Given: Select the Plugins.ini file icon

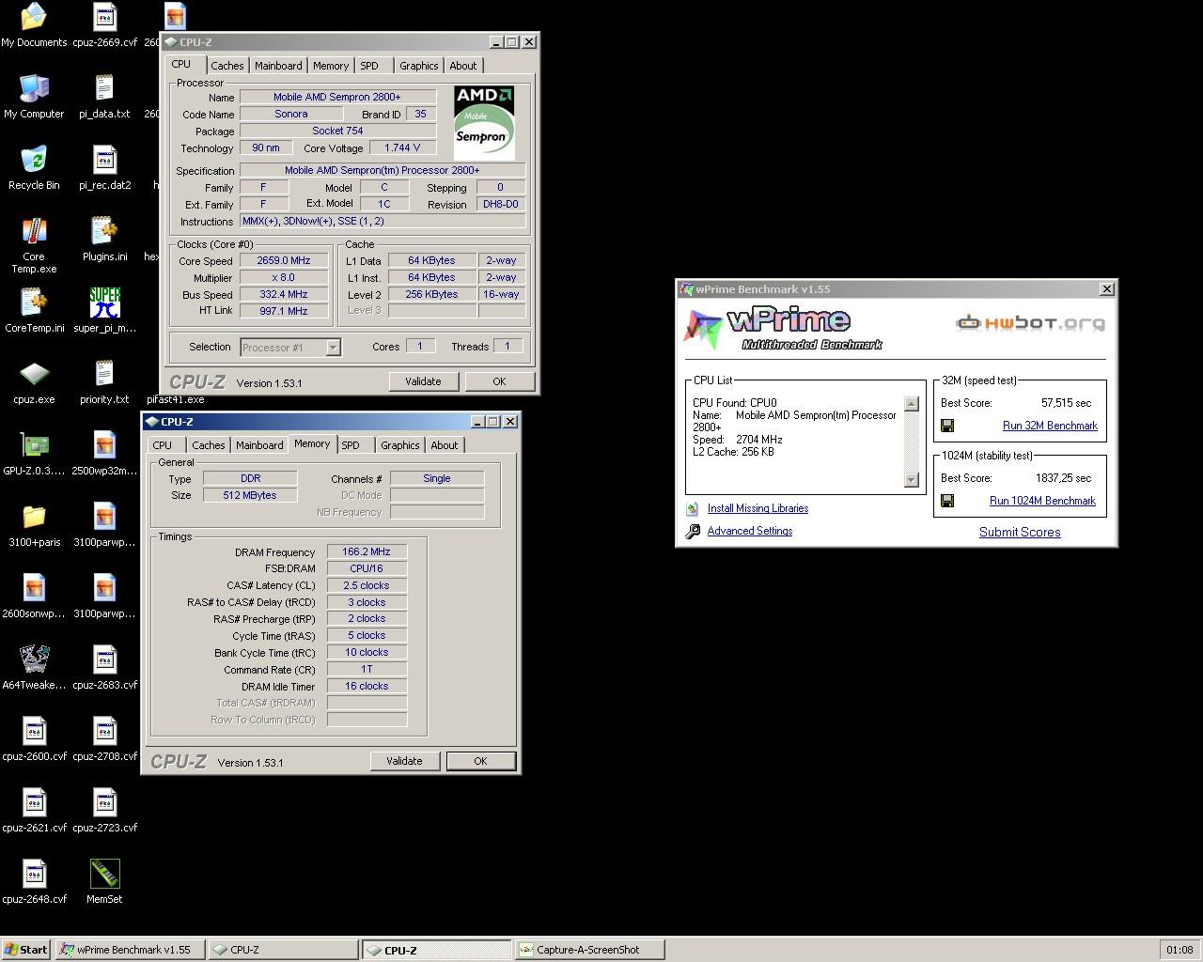Looking at the screenshot, I should (x=104, y=231).
